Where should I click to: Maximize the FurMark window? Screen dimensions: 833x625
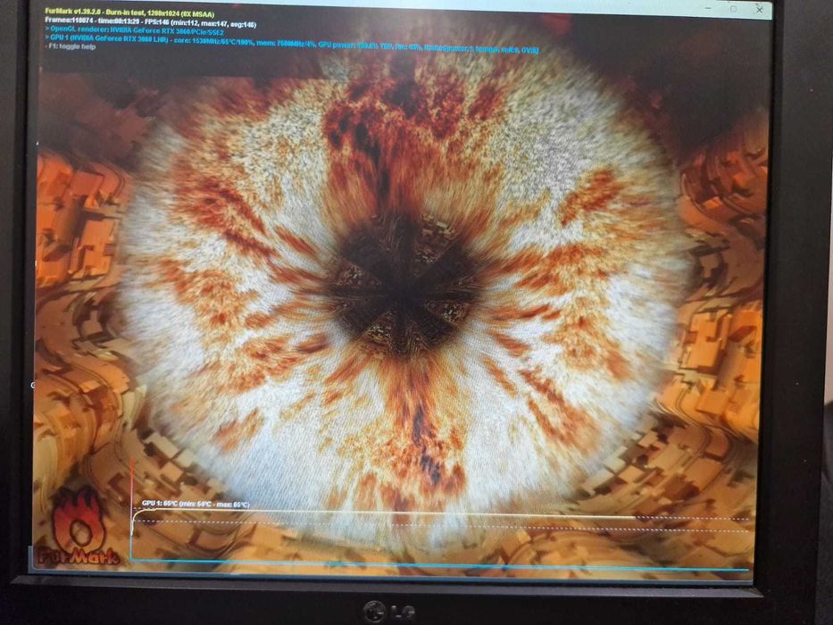[734, 9]
